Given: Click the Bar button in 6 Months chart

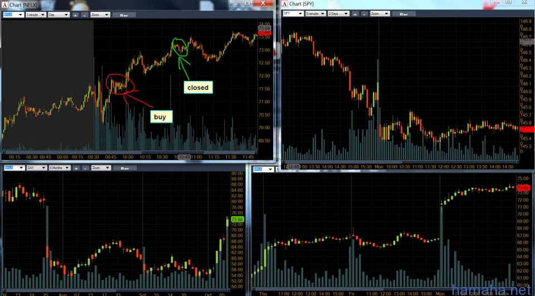Looking at the screenshot, I should coord(125,168).
